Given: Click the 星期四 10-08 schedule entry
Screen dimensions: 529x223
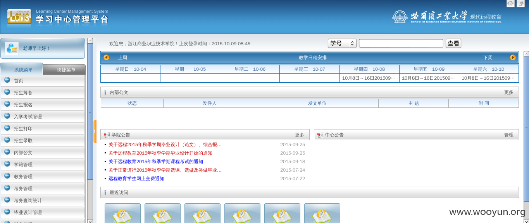Looking at the screenshot, I should (369, 78).
